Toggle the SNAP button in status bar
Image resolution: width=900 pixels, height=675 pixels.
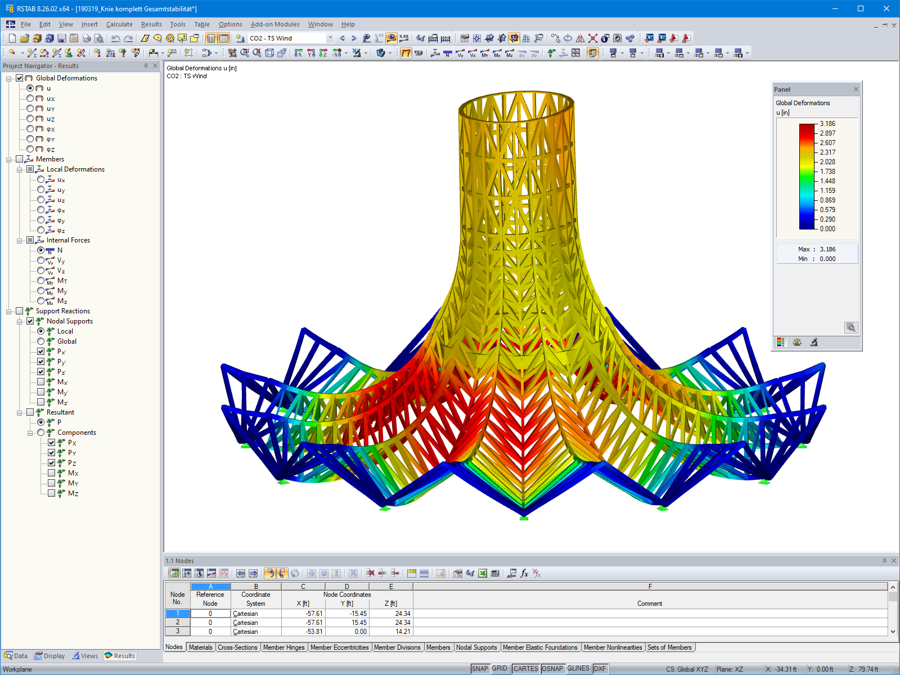point(481,668)
